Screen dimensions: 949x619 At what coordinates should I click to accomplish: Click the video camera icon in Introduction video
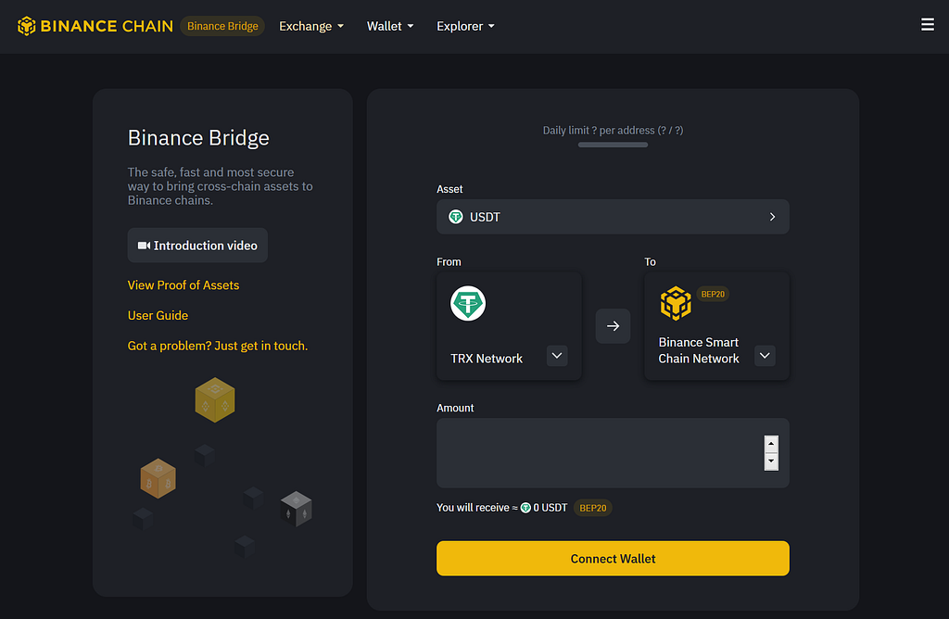[x=144, y=245]
